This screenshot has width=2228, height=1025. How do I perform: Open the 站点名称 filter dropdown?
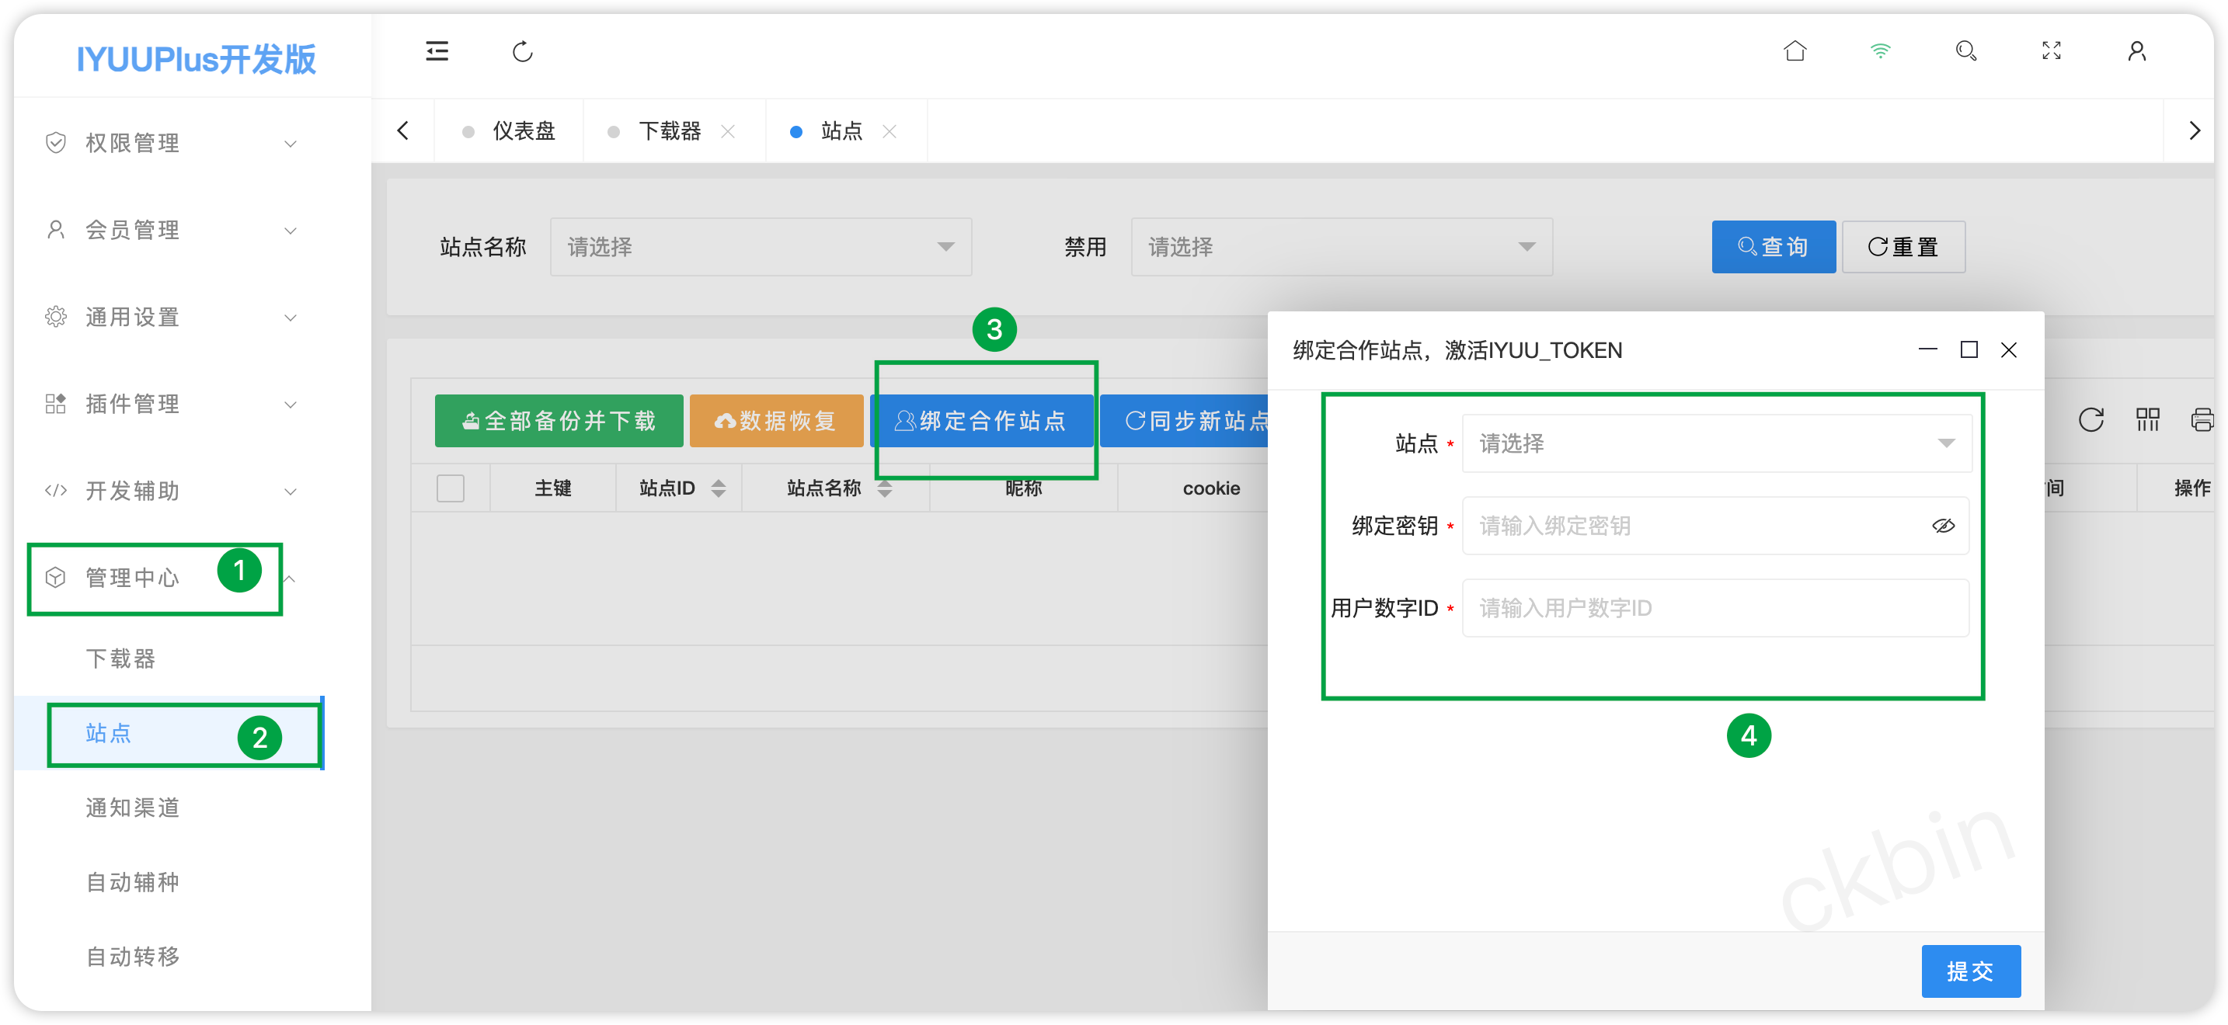tap(761, 247)
